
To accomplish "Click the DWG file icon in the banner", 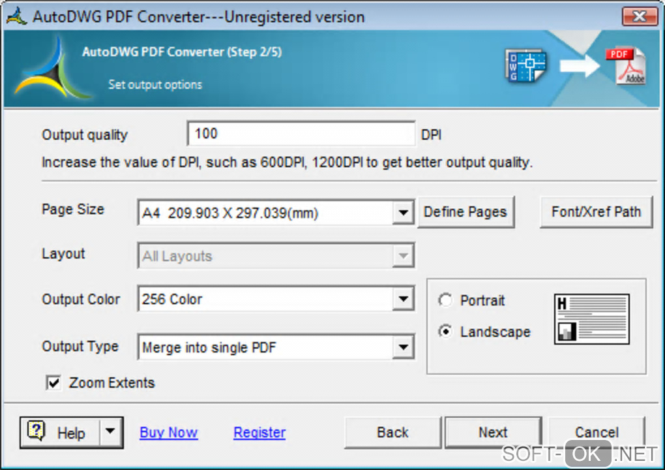I will click(525, 65).
